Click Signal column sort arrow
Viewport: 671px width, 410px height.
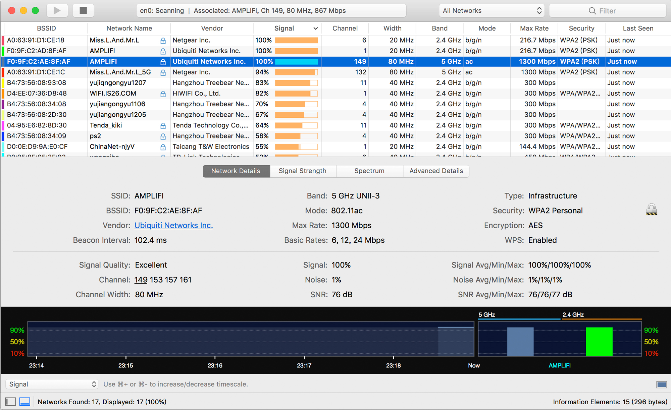(315, 28)
